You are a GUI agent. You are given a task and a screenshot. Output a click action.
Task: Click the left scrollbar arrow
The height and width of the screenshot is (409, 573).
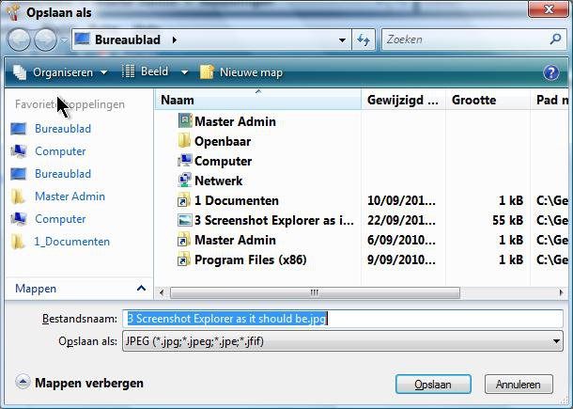tap(162, 292)
